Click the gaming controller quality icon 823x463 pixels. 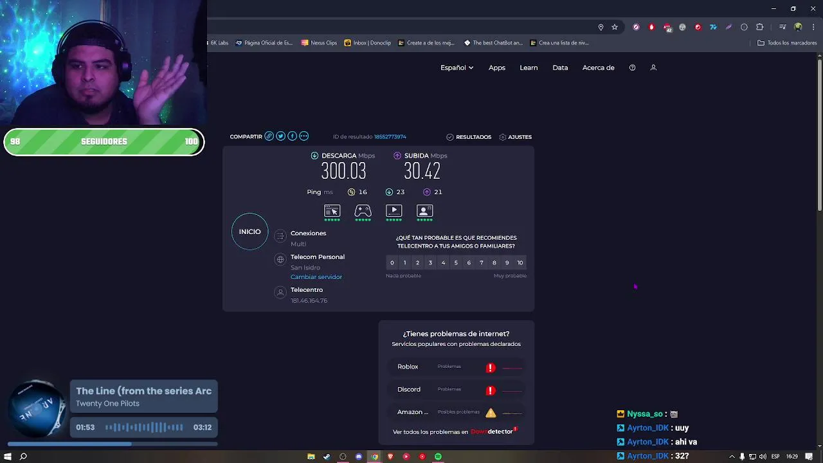pos(363,211)
